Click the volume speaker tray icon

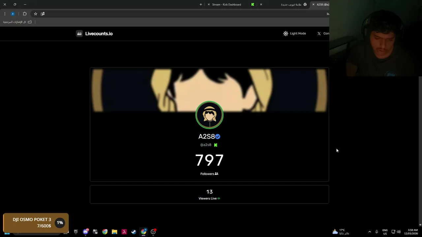399,232
